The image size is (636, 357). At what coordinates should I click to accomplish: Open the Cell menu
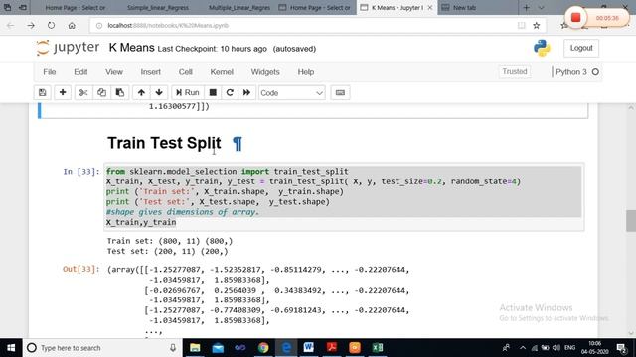pyautogui.click(x=186, y=72)
